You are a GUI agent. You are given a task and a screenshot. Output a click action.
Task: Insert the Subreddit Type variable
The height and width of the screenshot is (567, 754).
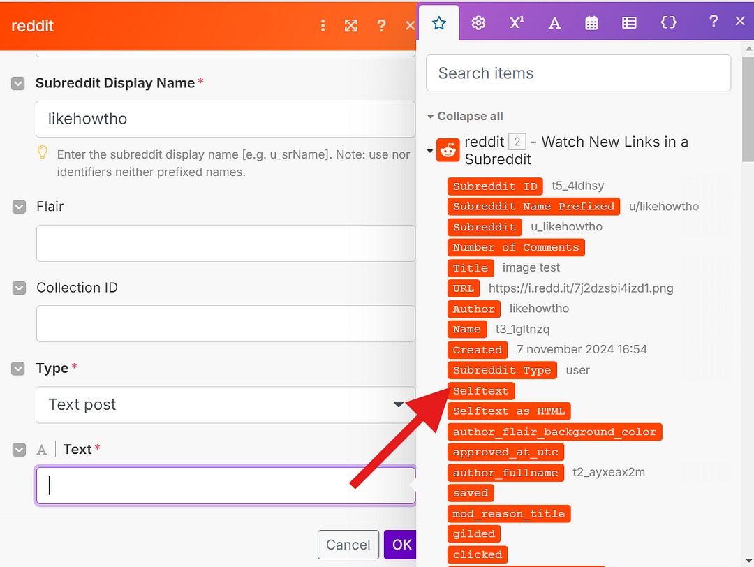coord(502,370)
